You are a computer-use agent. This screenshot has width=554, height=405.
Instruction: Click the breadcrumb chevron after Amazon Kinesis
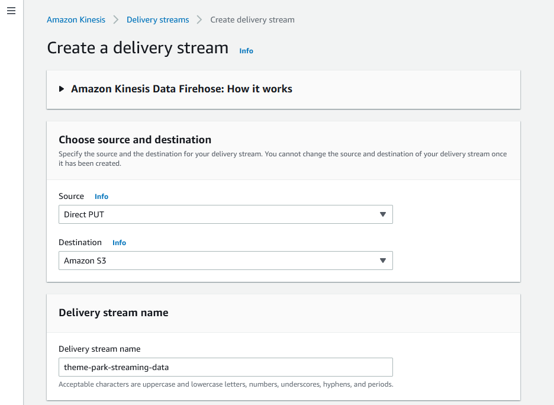(x=116, y=20)
